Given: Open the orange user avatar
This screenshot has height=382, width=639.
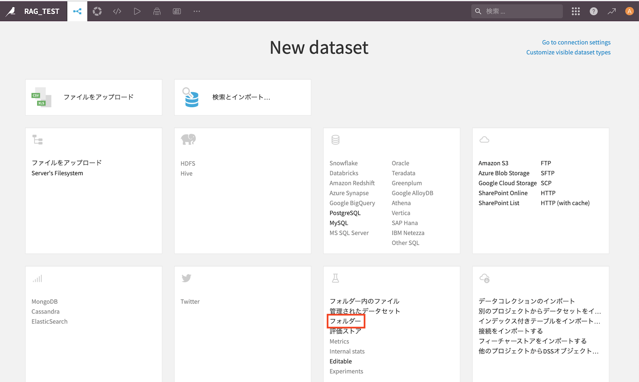Looking at the screenshot, I should [x=629, y=11].
